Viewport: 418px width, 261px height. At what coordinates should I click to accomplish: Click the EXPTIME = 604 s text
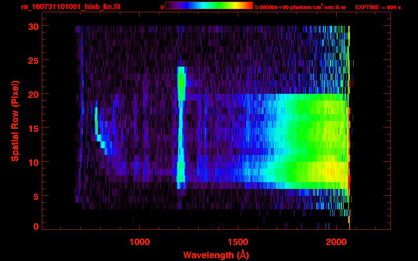pyautogui.click(x=378, y=7)
